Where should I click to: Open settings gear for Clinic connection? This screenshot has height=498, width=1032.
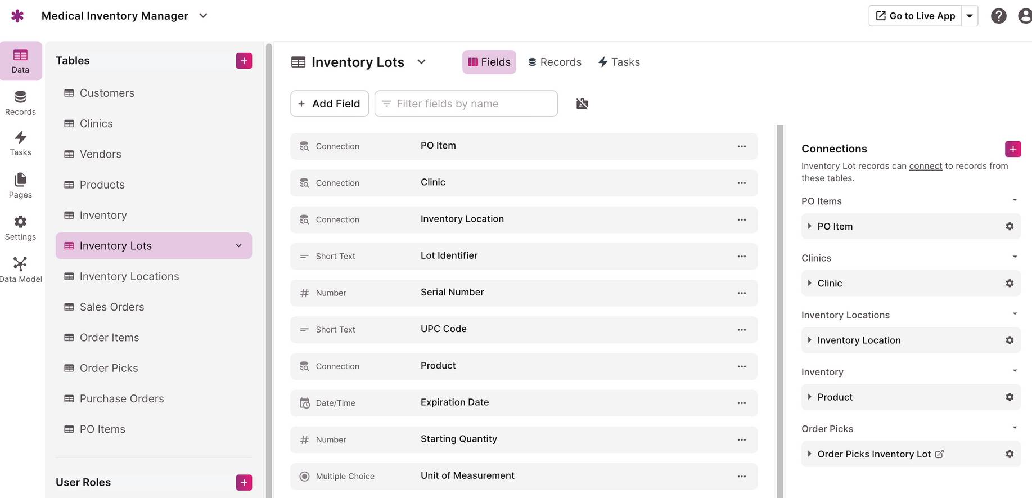click(1010, 283)
